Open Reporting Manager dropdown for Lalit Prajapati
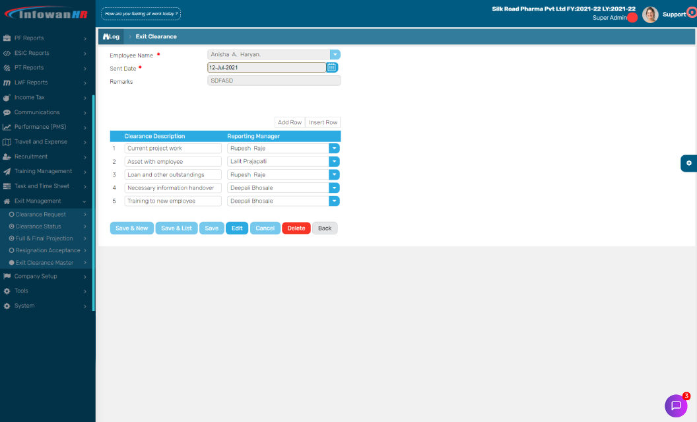Viewport: 697px width, 422px height. (x=334, y=161)
